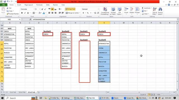Viewport: 179px width, 100px height.
Task: Toggle Underline formatting
Action: pyautogui.click(x=28, y=13)
